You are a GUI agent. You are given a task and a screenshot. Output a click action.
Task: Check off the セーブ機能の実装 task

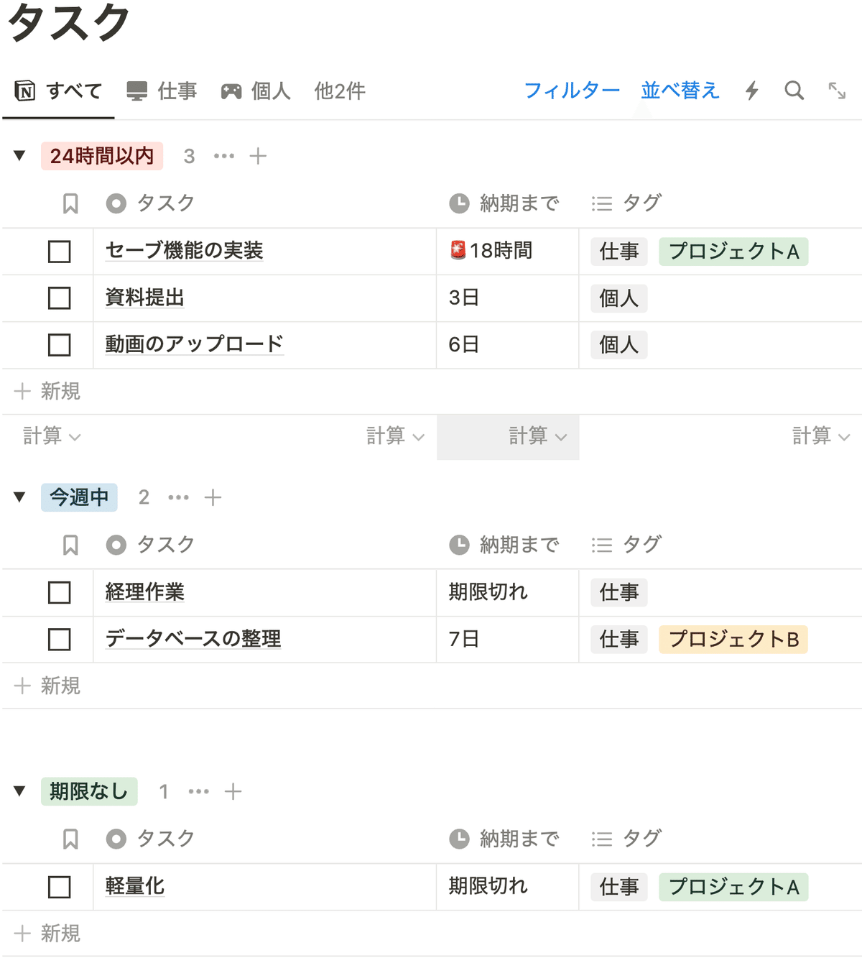(x=59, y=252)
